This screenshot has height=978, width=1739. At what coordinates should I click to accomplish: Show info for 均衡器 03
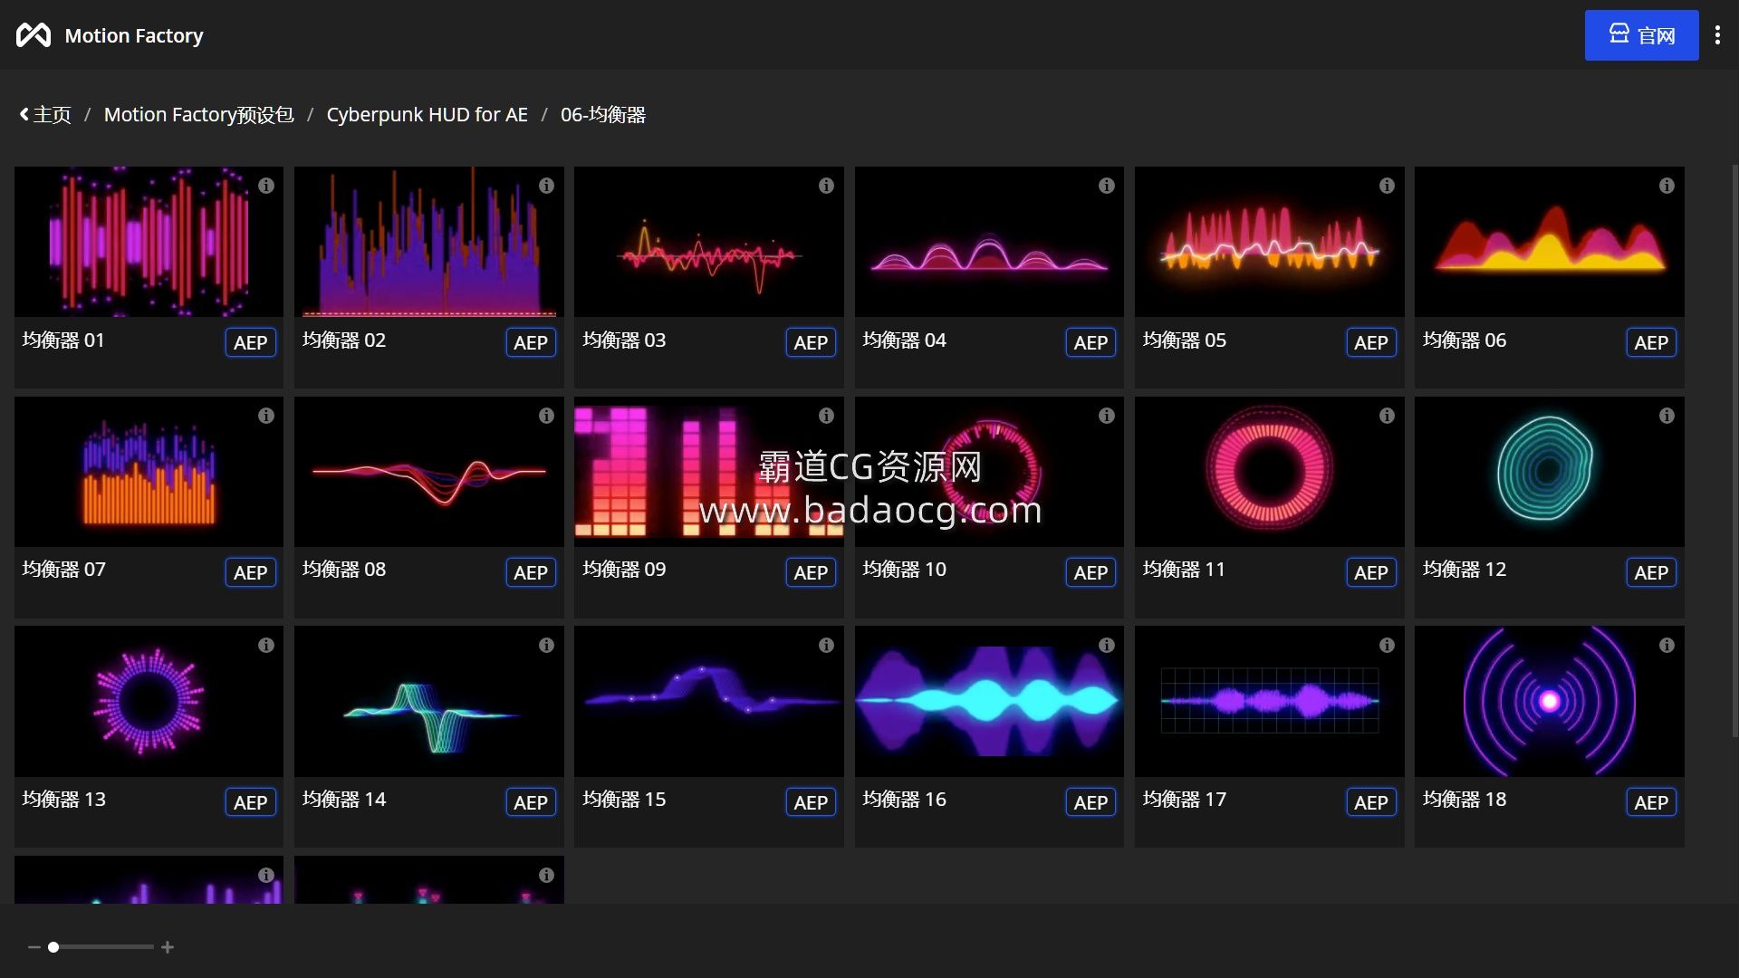pyautogui.click(x=826, y=186)
